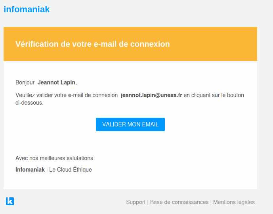Open the Support link
The width and height of the screenshot is (273, 214).
point(136,202)
